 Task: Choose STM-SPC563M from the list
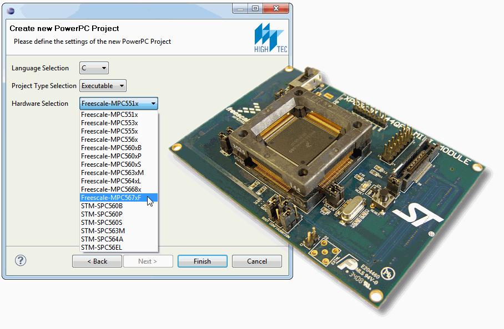click(119, 231)
